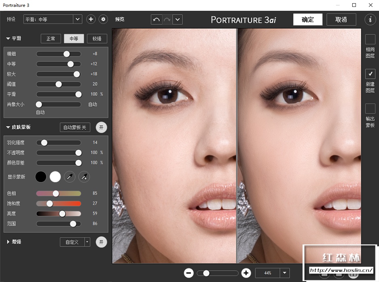Enable the 输出蒙板 checkbox
379x282 pixels.
pyautogui.click(x=370, y=109)
